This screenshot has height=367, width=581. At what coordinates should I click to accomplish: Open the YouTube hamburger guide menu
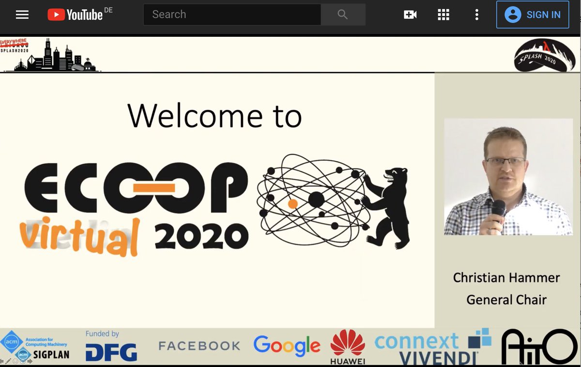(x=22, y=15)
